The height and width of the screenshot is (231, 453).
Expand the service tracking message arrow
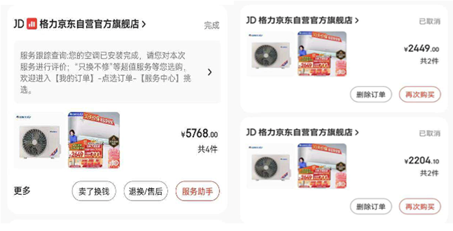(x=210, y=72)
